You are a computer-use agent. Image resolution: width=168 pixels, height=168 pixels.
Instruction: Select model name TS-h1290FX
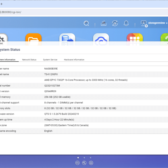pyautogui.click(x=51, y=74)
